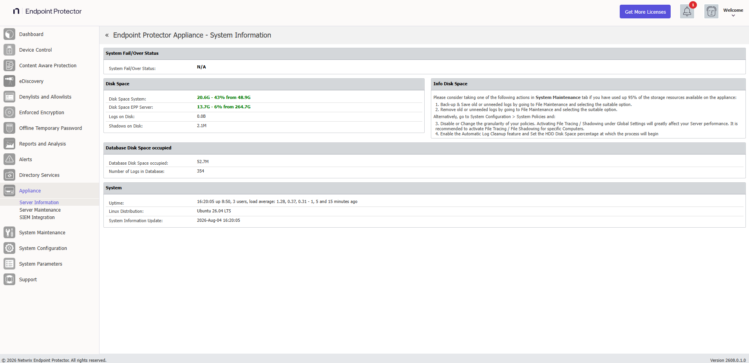
Task: Click the Linux Distribution label
Action: click(126, 211)
